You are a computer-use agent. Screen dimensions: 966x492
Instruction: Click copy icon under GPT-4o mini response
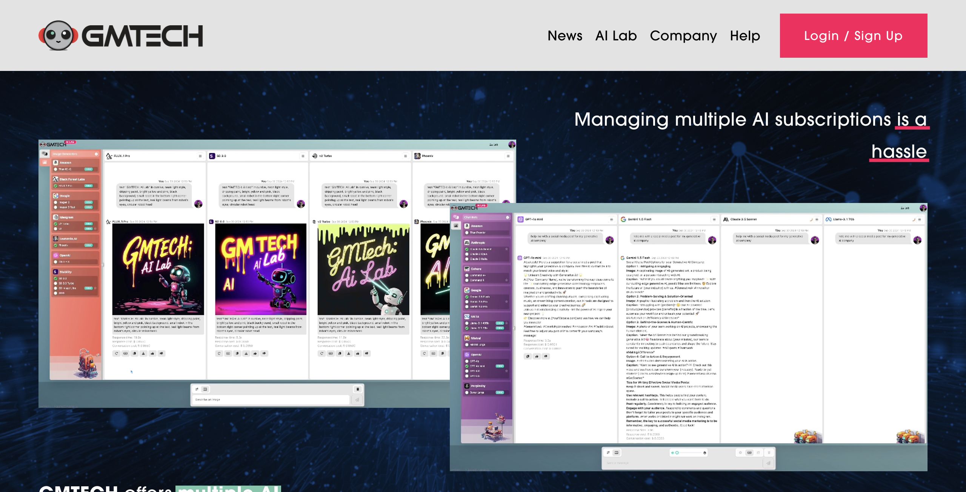(x=528, y=356)
